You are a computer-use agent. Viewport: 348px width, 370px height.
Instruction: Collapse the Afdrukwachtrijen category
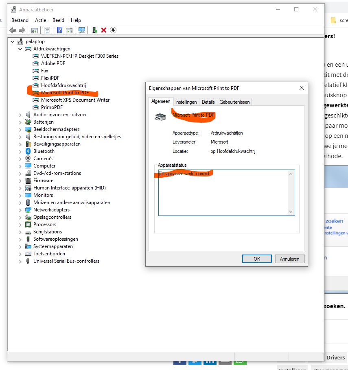point(20,49)
